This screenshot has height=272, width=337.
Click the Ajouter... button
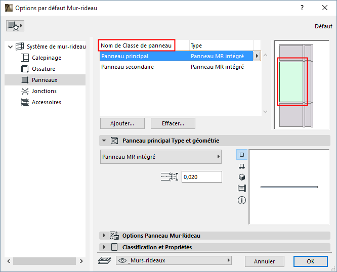point(122,123)
